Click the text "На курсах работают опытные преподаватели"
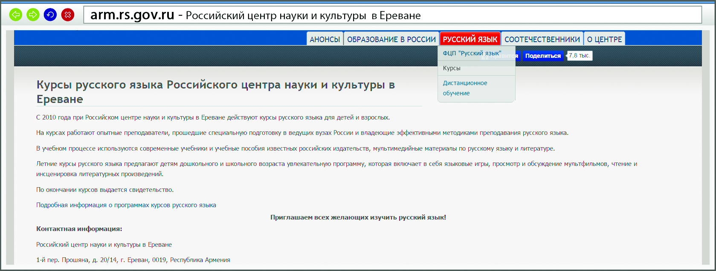Viewport: 716px width, 271px height. tap(302, 133)
